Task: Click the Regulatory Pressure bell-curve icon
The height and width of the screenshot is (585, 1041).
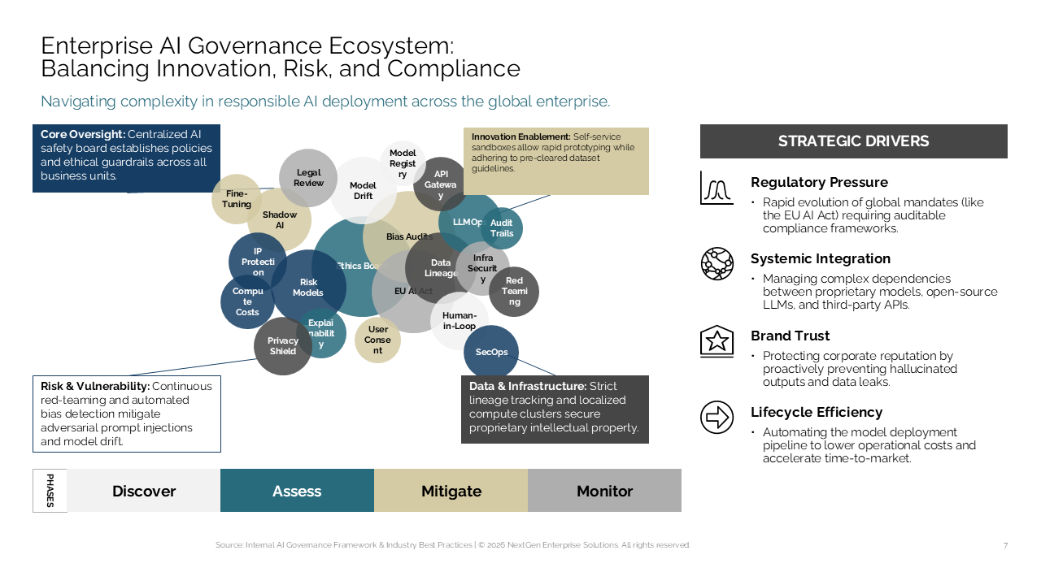Action: [717, 188]
